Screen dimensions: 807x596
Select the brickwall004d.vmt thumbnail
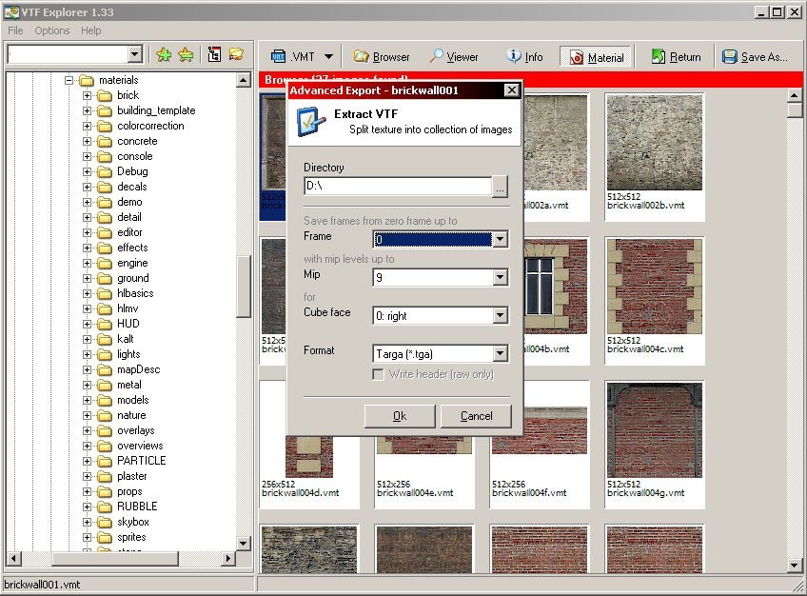308,445
